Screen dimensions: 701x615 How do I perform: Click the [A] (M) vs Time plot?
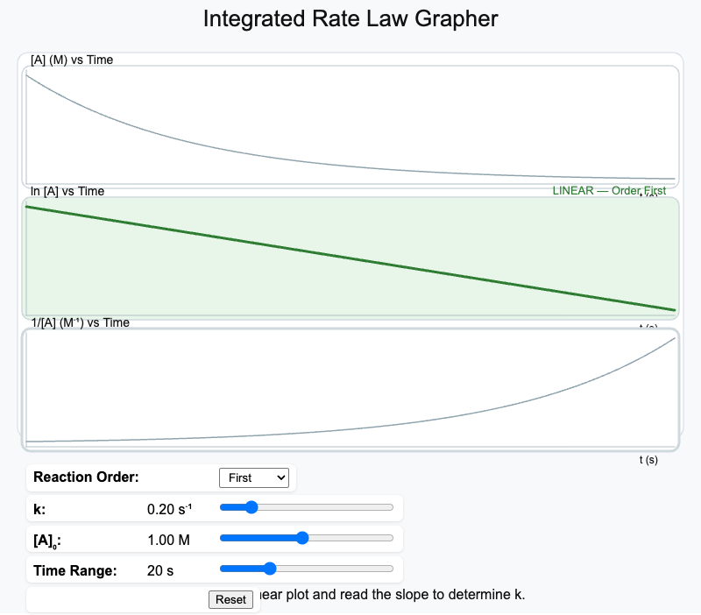click(x=350, y=123)
